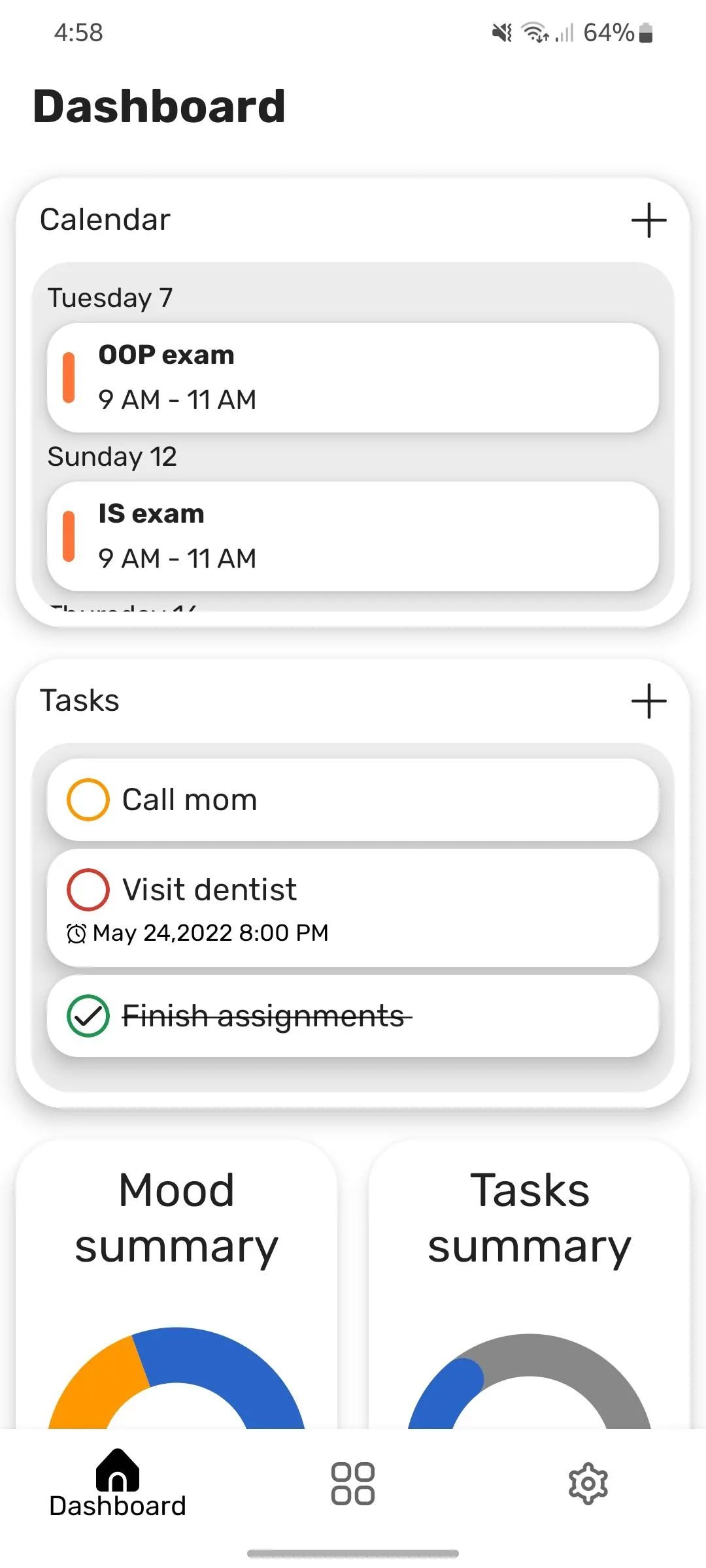Tap the alarm clock icon on Visit dentist
This screenshot has width=706, height=1568.
click(x=76, y=934)
